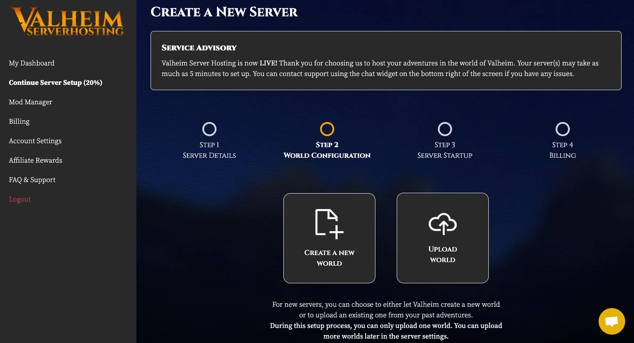Click the Server Startup step label
Screen dimensions: 634x343
[445, 156]
